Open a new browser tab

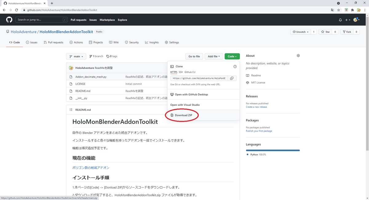pos(52,3)
